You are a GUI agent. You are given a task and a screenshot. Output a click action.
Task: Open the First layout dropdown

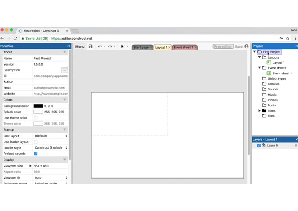click(x=50, y=136)
